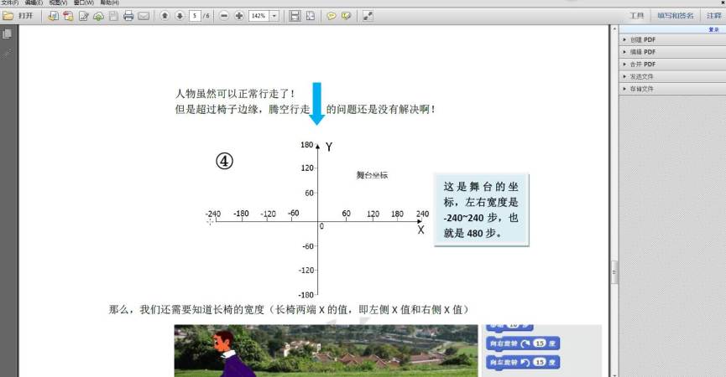
Task: Click the cloud upload icon
Action: point(98,16)
